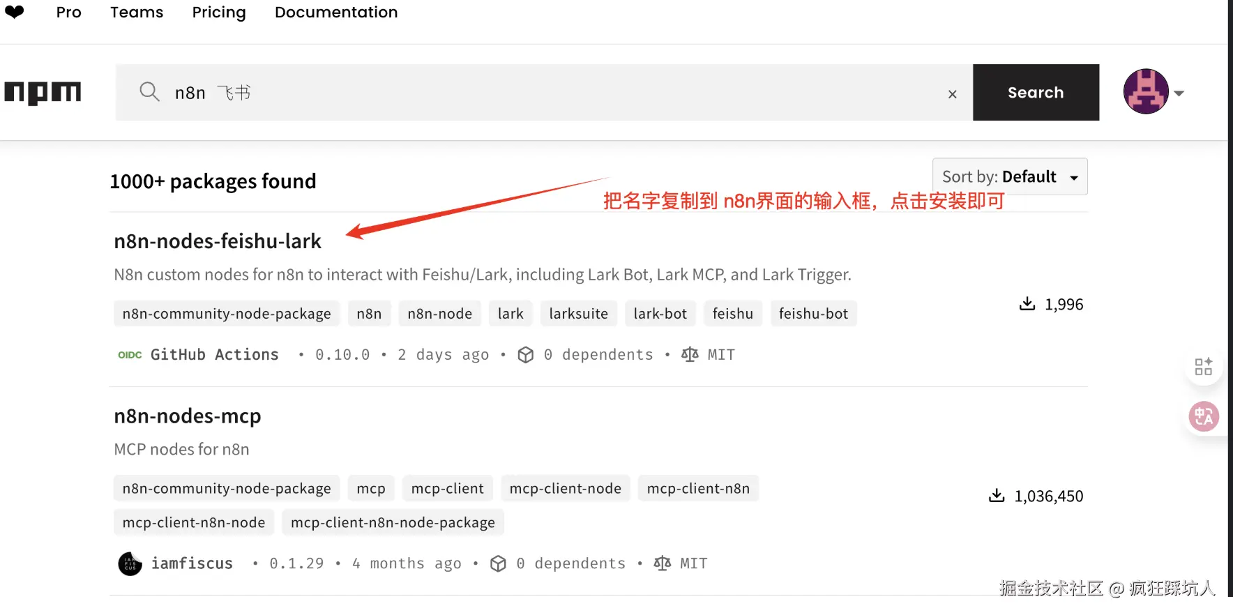This screenshot has height=615, width=1233.
Task: Click the download icon beside 1,996
Action: pyautogui.click(x=1027, y=304)
